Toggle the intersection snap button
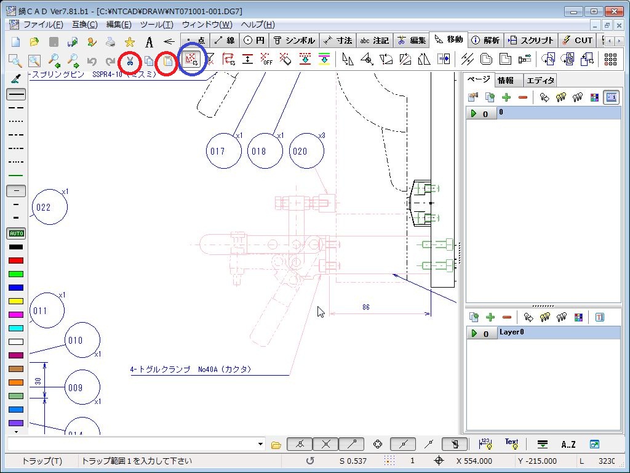The width and height of the screenshot is (630, 473). 326,444
